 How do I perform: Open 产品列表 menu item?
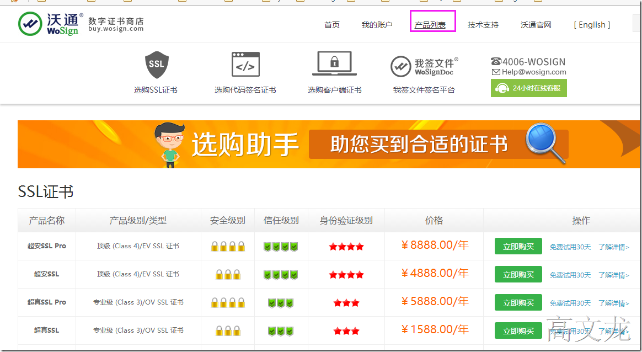pyautogui.click(x=430, y=25)
